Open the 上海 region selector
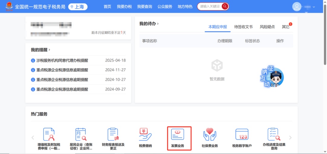Image resolution: width=327 pixels, height=154 pixels. click(78, 7)
